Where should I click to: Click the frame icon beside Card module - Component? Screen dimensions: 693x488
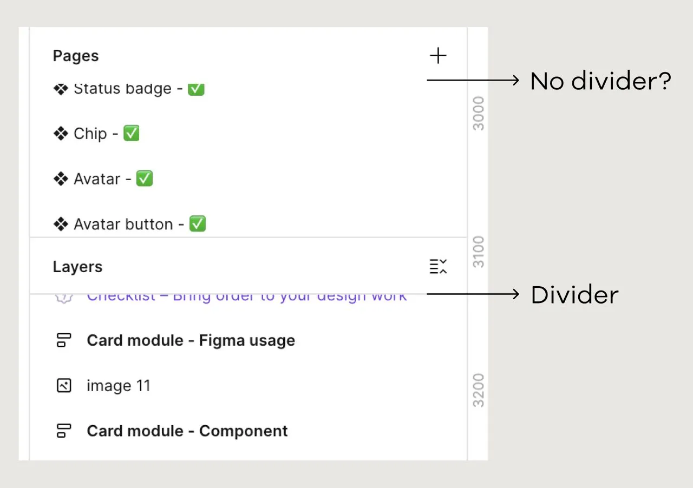pyautogui.click(x=64, y=431)
